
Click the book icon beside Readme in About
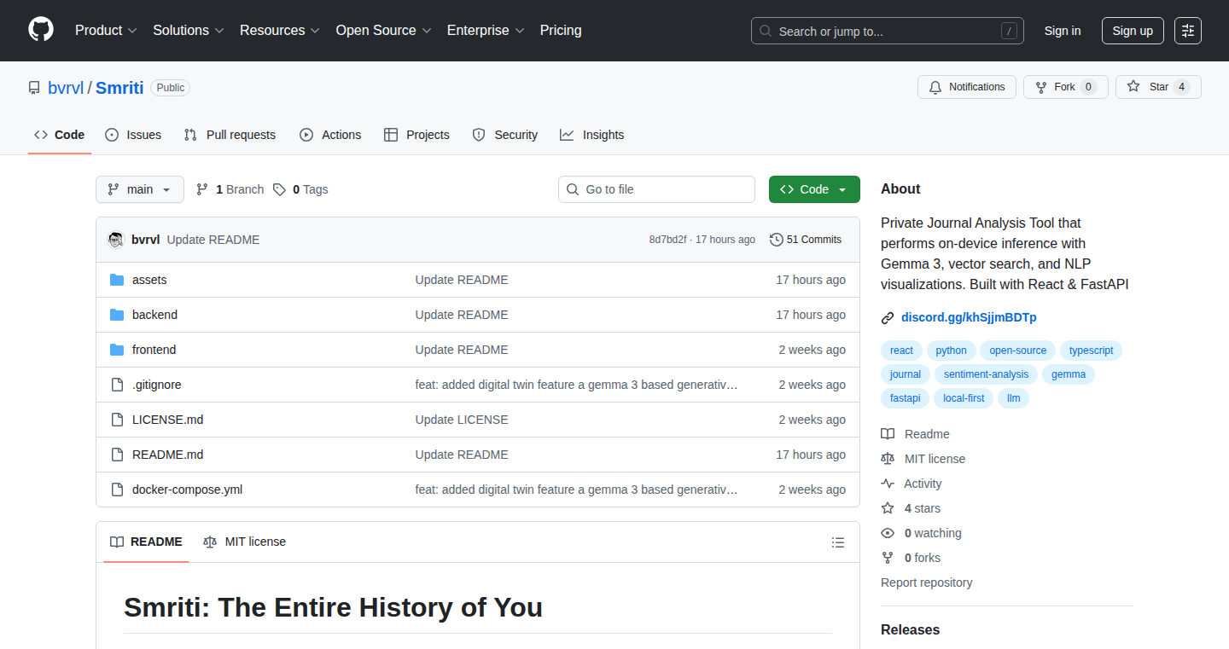[x=888, y=434]
